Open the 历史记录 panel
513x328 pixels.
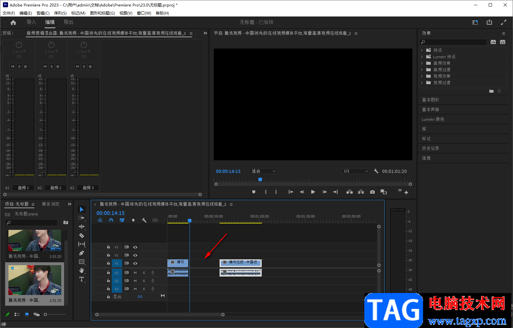[x=430, y=148]
